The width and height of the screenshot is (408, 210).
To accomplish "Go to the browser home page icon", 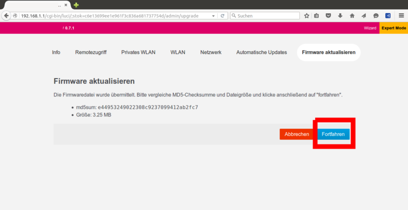I will coord(352,15).
